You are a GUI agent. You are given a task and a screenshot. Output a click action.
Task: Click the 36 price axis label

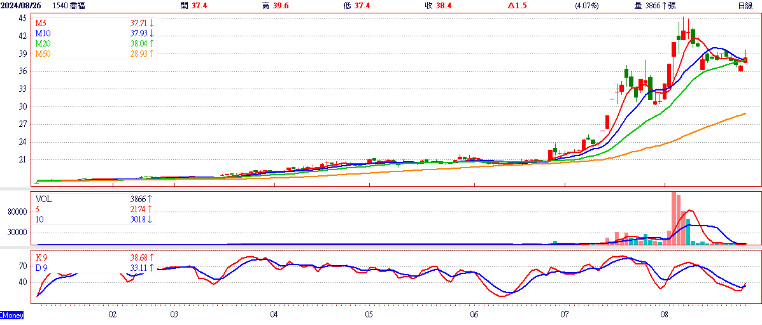pos(23,71)
